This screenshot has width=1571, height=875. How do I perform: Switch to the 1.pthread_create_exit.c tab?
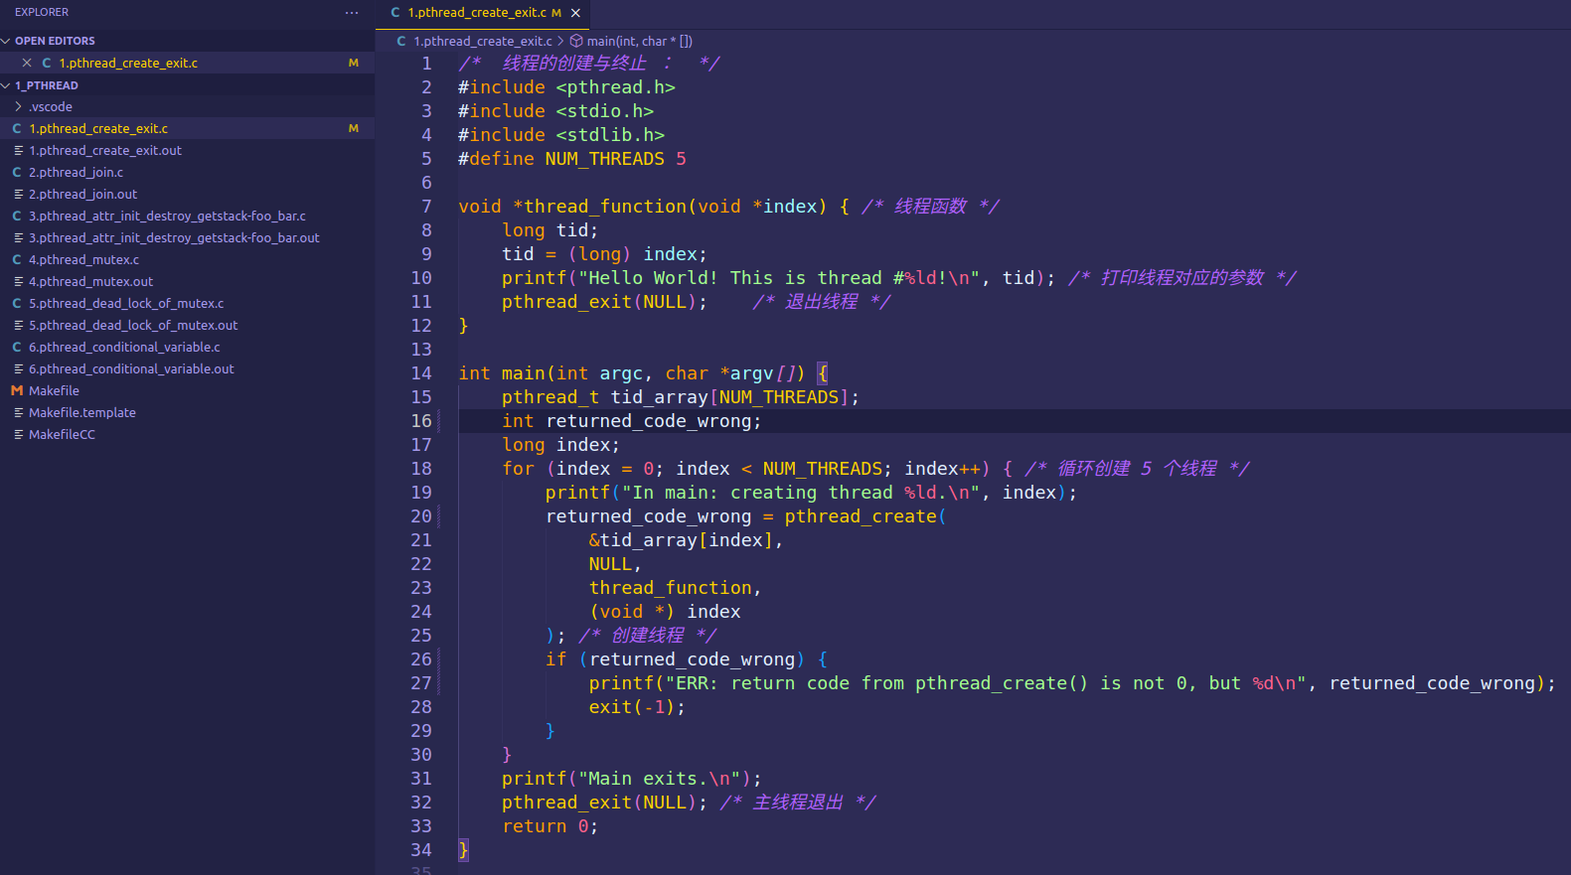[476, 13]
